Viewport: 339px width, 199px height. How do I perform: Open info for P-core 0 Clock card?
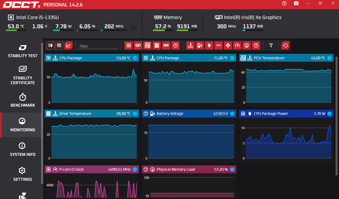coord(135,169)
